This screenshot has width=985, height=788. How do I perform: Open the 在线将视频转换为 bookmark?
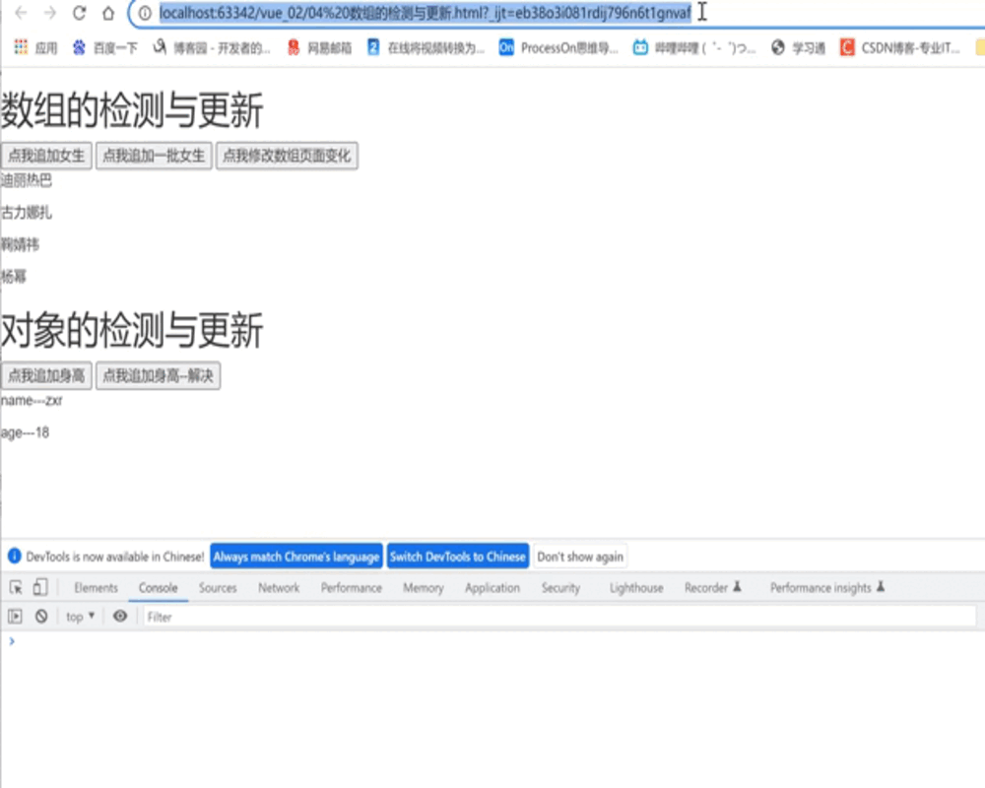[426, 47]
